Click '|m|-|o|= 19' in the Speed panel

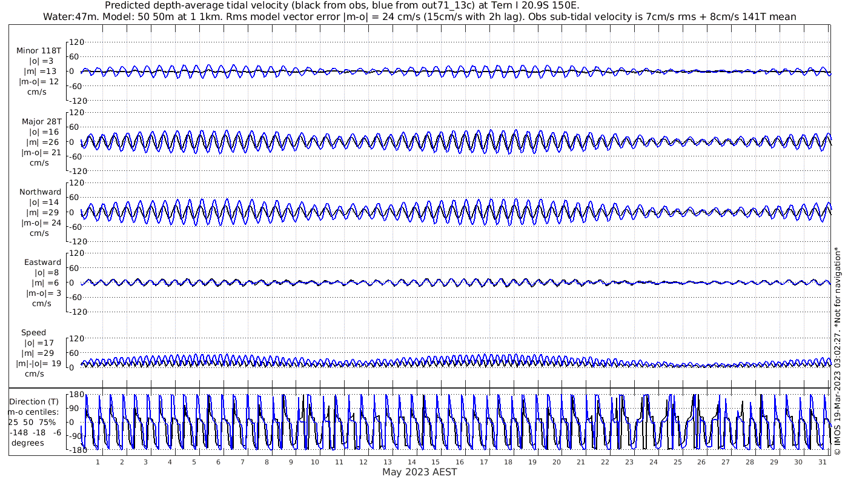[38, 364]
